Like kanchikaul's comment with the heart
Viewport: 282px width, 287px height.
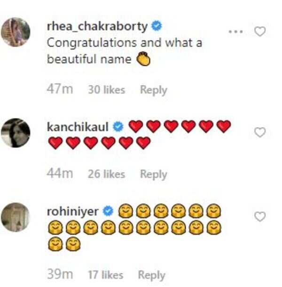tap(259, 133)
